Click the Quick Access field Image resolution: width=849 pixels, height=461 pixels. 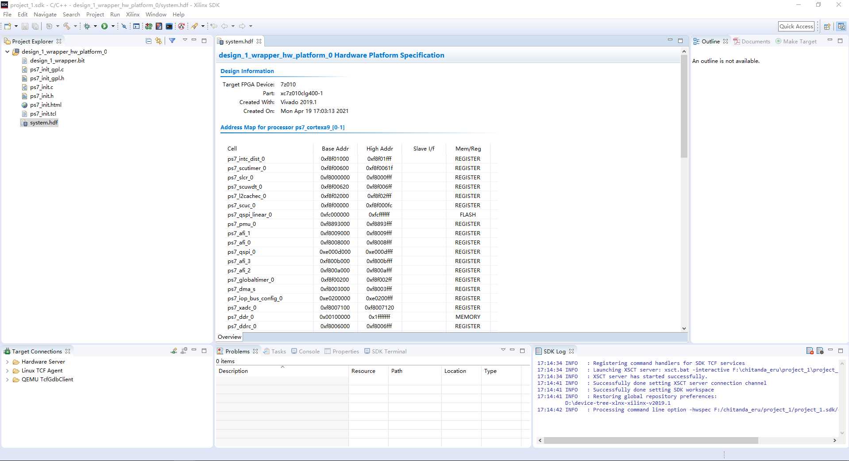796,27
